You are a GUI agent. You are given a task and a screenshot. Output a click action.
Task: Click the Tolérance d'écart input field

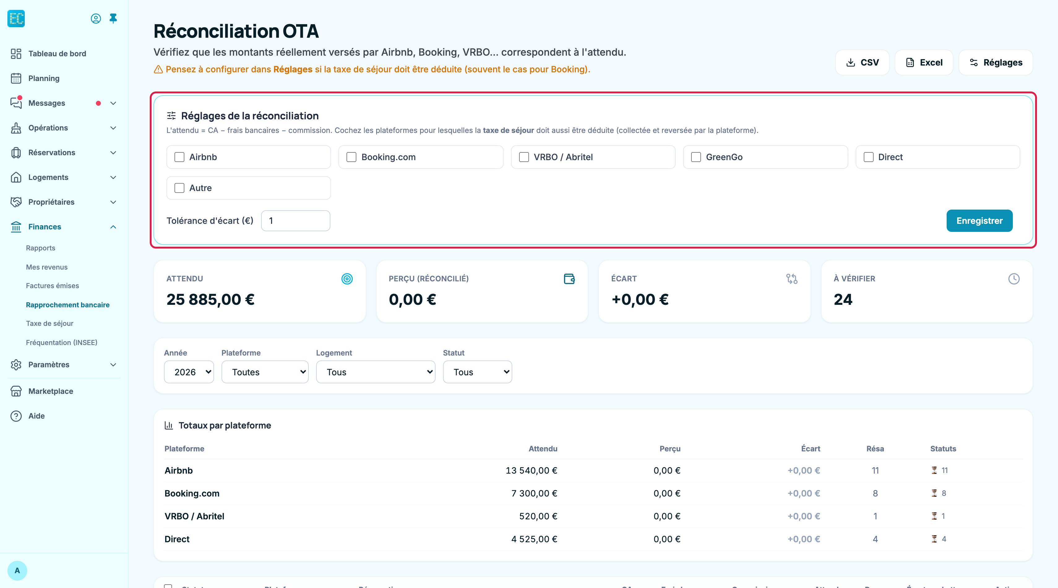click(x=296, y=221)
